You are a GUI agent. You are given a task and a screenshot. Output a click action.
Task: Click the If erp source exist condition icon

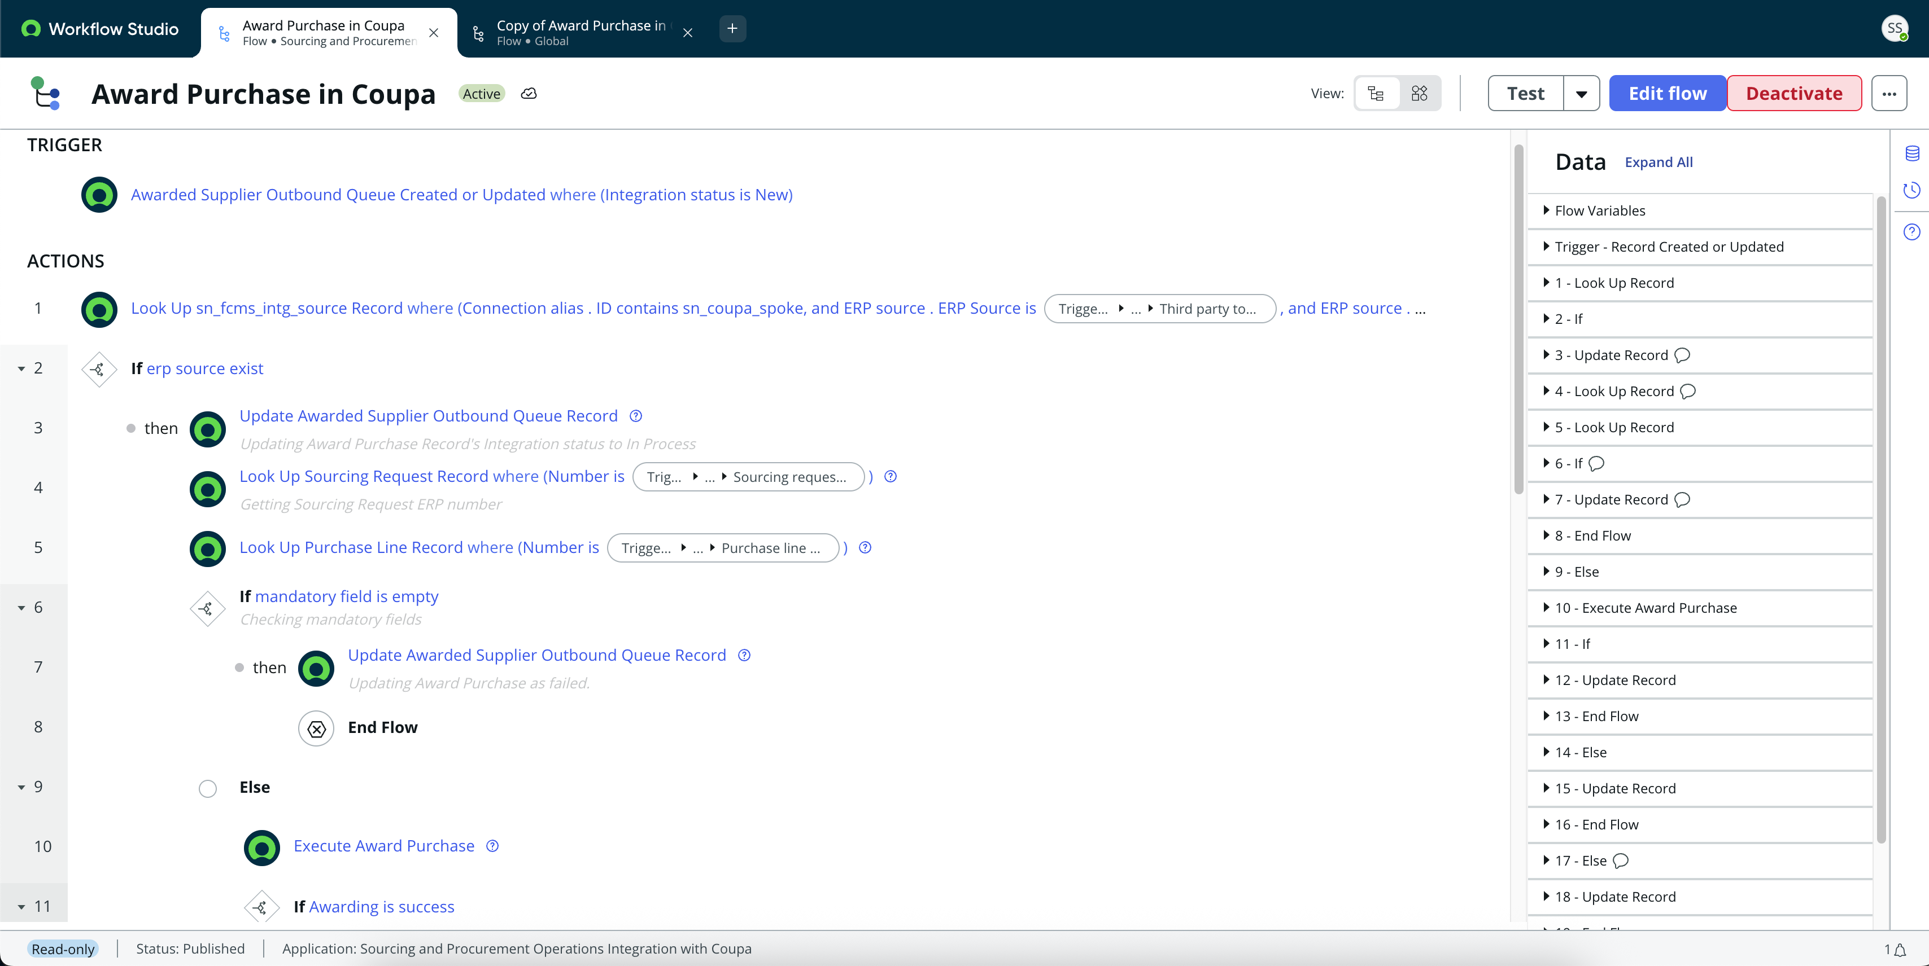tap(99, 369)
